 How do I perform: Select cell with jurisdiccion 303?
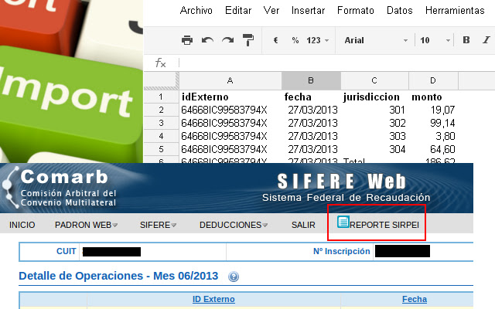374,136
